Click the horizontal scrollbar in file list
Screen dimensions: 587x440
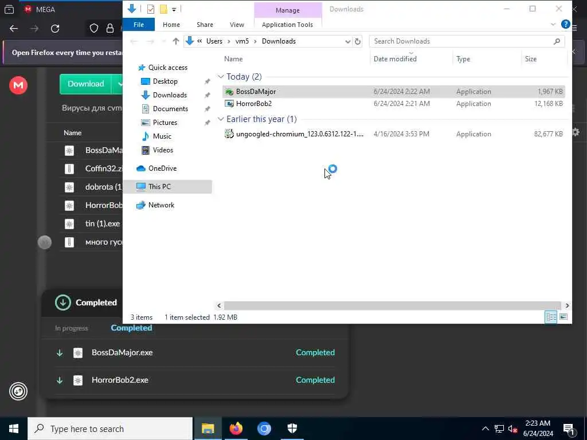[x=392, y=306]
